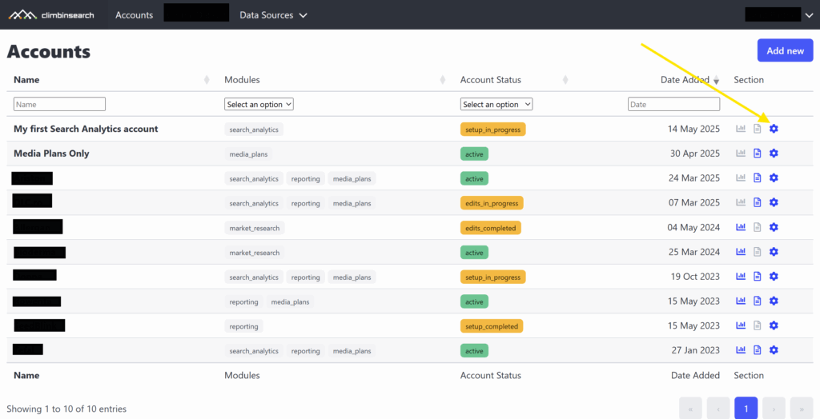Focus the Date filter input field
This screenshot has height=419, width=820.
coord(673,104)
